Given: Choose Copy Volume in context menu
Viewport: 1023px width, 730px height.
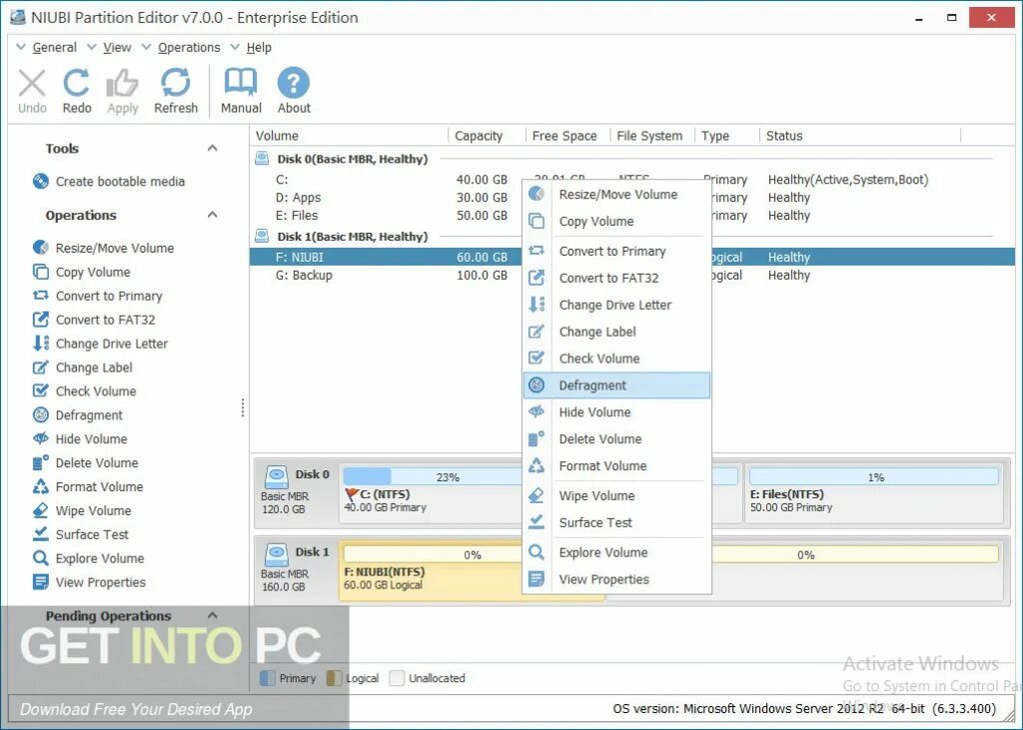Looking at the screenshot, I should coord(616,221).
